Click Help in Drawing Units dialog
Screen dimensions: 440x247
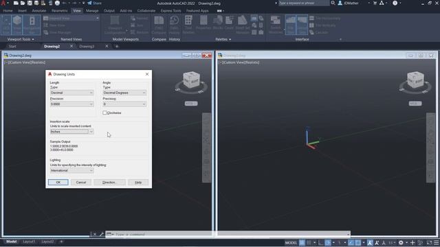click(x=138, y=183)
